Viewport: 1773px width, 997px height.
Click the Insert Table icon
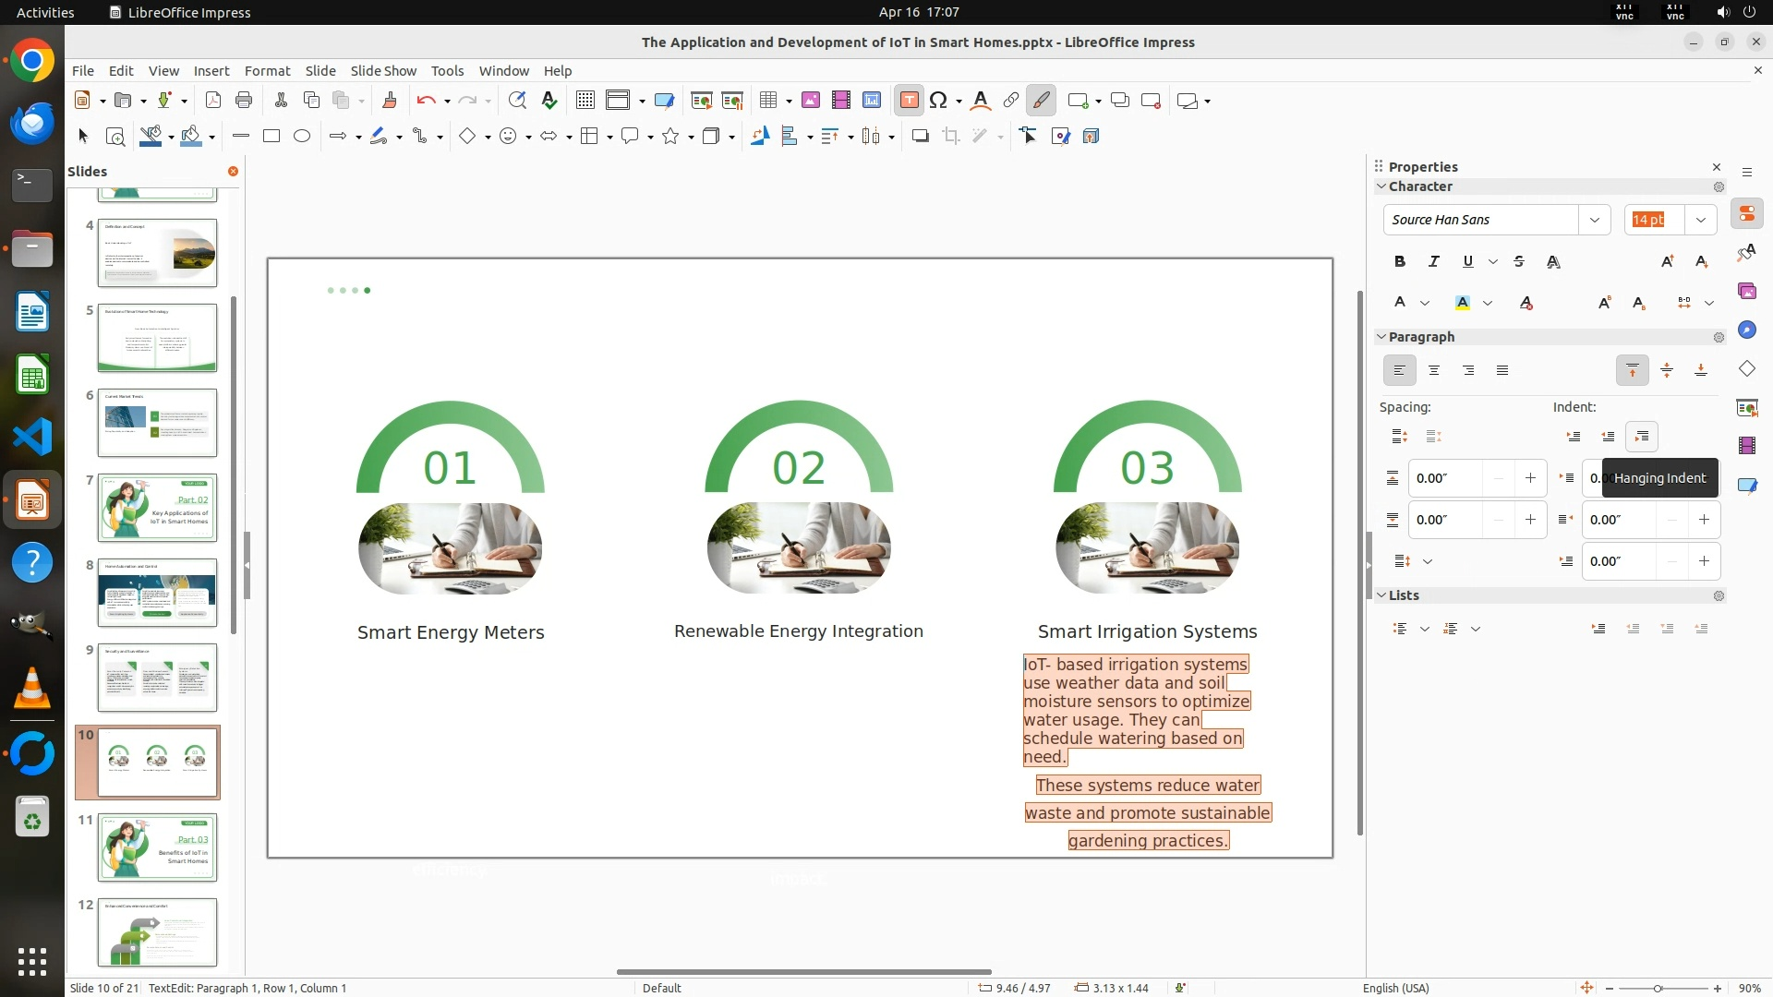point(767,101)
